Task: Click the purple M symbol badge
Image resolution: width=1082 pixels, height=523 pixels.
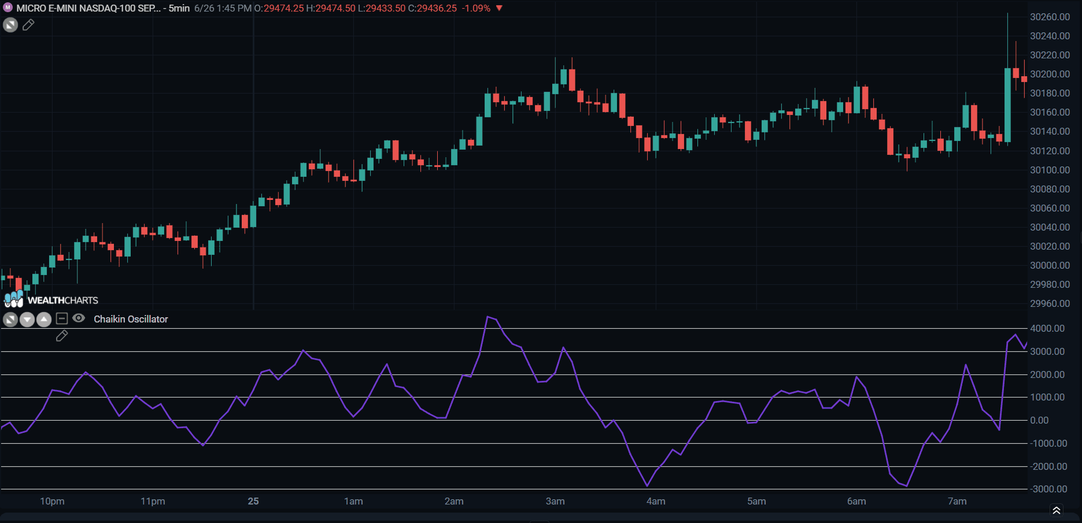Action: [8, 8]
